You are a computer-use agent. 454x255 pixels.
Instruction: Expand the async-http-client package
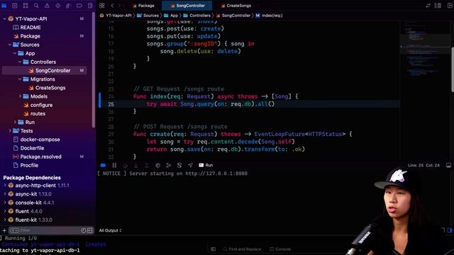pos(5,186)
